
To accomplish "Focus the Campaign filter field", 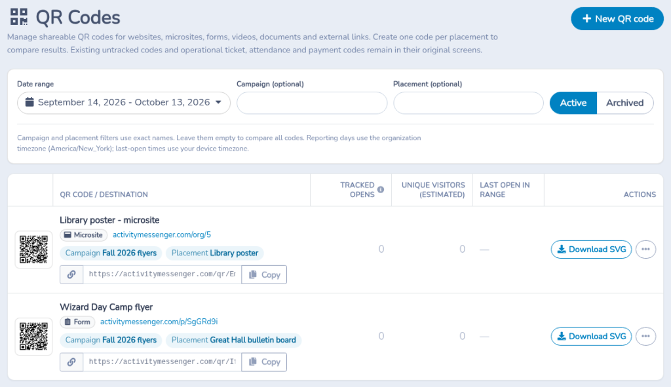I will coord(312,103).
